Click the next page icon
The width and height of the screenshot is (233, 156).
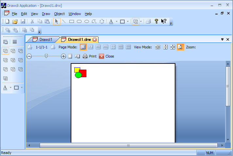pyautogui.click(x=53, y=47)
